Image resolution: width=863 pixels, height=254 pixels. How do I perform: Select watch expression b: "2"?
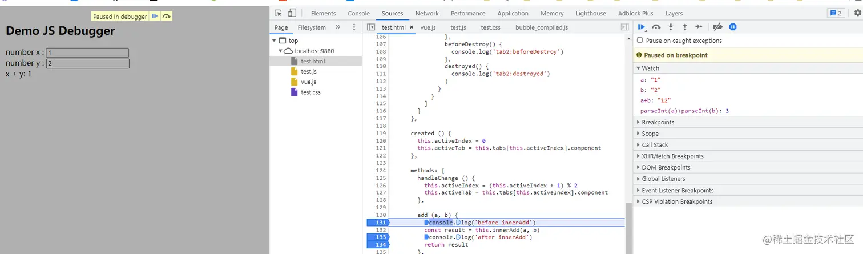pos(651,90)
